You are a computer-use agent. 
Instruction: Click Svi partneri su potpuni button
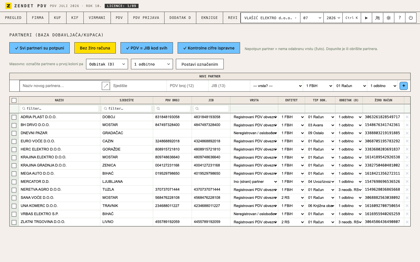tap(39, 48)
